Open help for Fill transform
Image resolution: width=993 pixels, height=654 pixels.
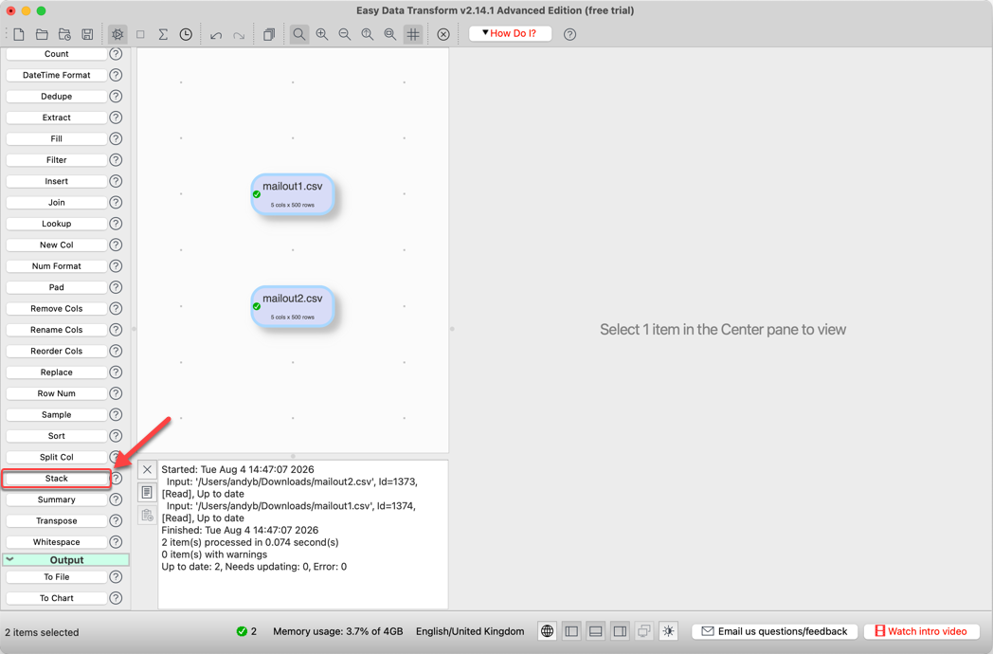point(116,138)
